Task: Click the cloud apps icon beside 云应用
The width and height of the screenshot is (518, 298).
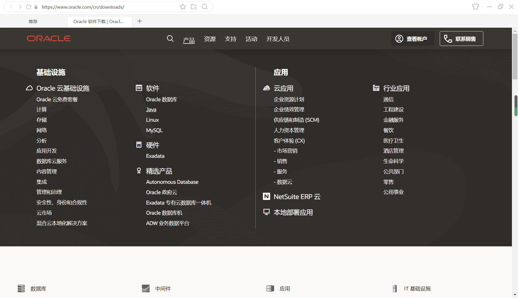Action: tap(266, 88)
